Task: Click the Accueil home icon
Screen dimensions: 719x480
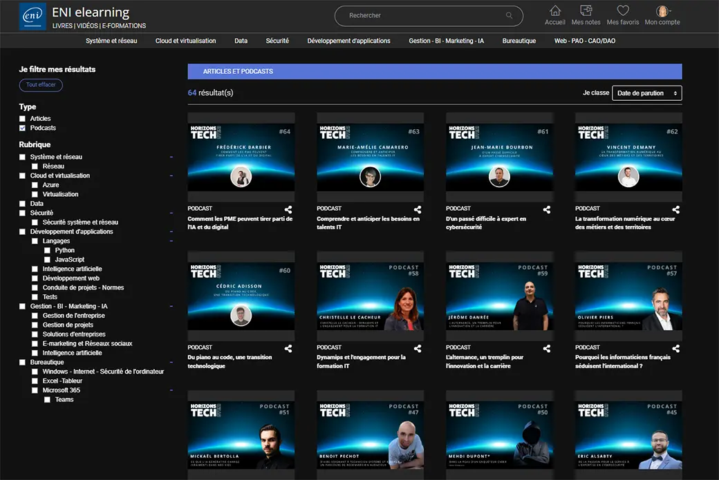Action: click(x=555, y=12)
